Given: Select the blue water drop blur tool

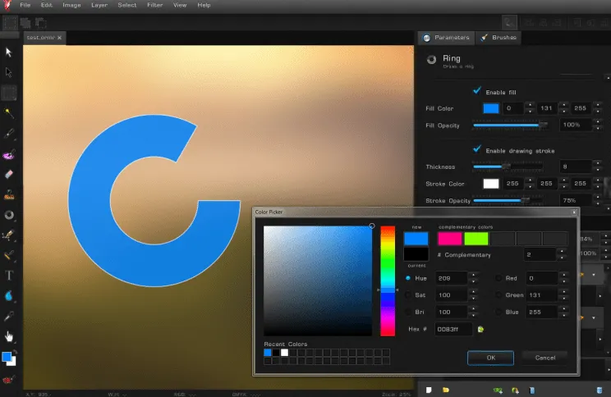Looking at the screenshot, I should point(8,296).
